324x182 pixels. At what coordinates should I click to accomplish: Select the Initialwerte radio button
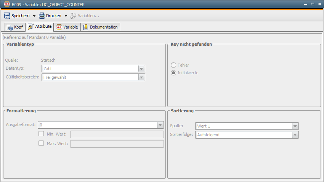coord(173,73)
